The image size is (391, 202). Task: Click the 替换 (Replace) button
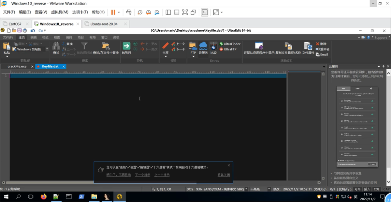[x=68, y=44]
